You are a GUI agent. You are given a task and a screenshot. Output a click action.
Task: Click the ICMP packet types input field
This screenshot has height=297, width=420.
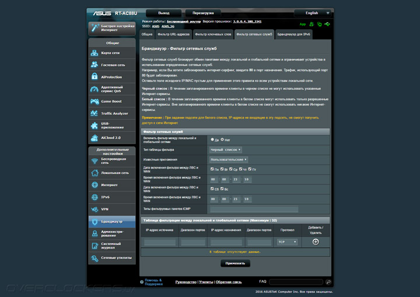tap(254, 209)
